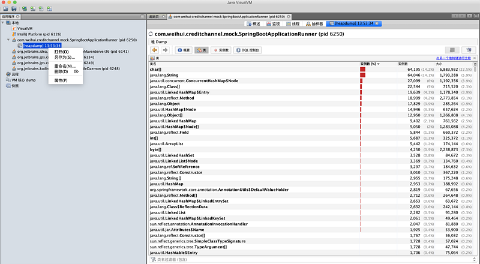Click the last icon in the main toolbar
This screenshot has width=480, height=264.
pyautogui.click(x=50, y=9)
